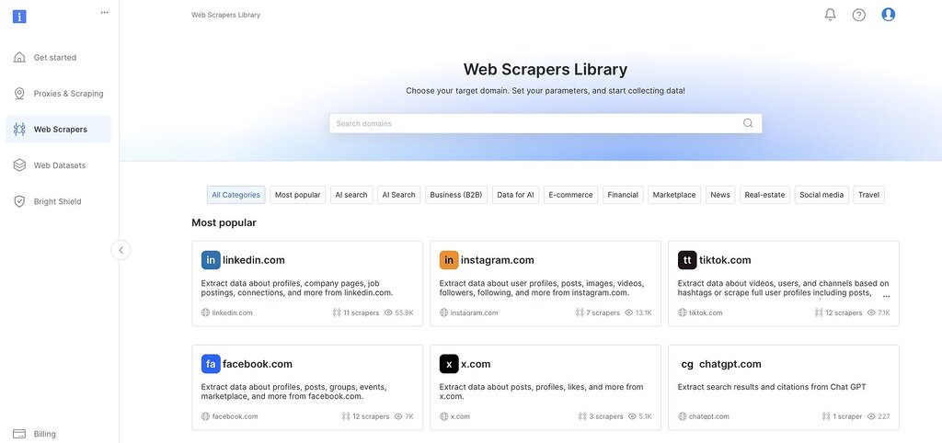The width and height of the screenshot is (942, 443).
Task: Click the '13.1K' views count on instagram card
Action: pyautogui.click(x=643, y=312)
